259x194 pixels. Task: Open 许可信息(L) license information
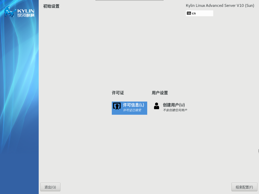click(x=133, y=105)
